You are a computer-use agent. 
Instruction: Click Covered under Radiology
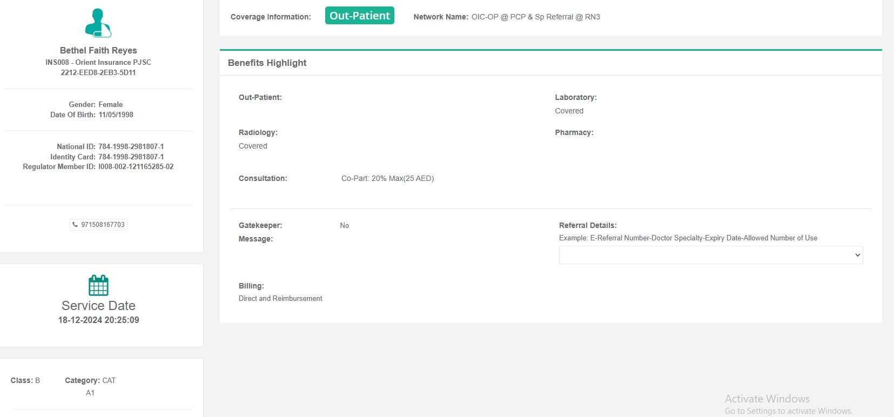pyautogui.click(x=253, y=146)
